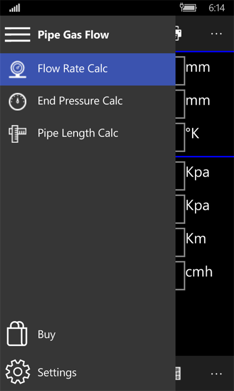The image size is (234, 391).
Task: Focus the first mm input field
Action: click(180, 71)
